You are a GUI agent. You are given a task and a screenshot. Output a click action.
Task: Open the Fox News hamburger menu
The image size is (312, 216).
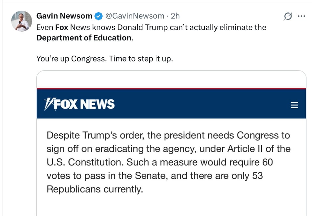tap(294, 105)
